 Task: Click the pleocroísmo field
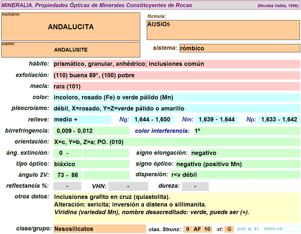point(176,108)
